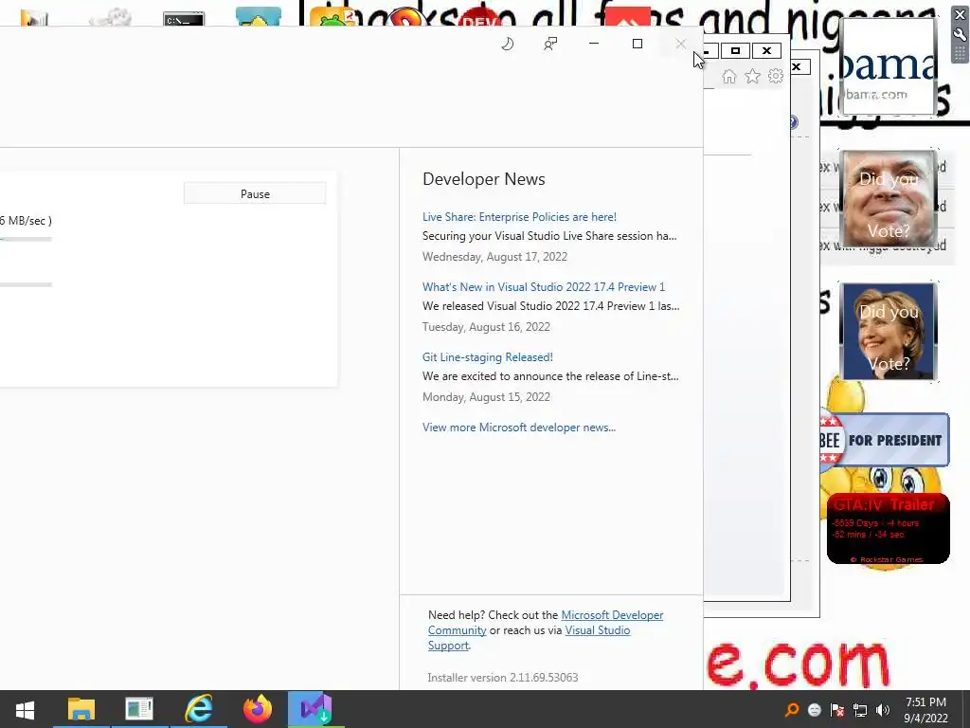Click the date 'Tuesday, August 16, 2022'

tap(486, 327)
